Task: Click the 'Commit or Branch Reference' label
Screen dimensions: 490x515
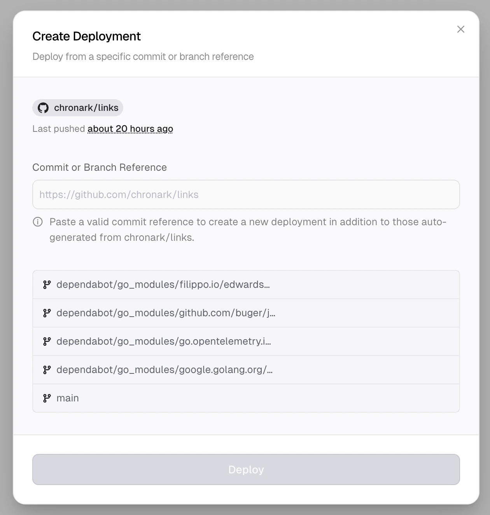Action: tap(100, 167)
